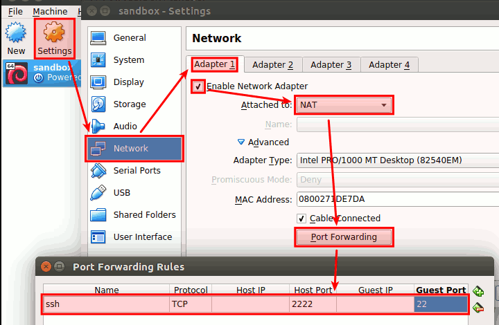
Task: Collapse the Advanced section triangle
Action: (x=241, y=142)
